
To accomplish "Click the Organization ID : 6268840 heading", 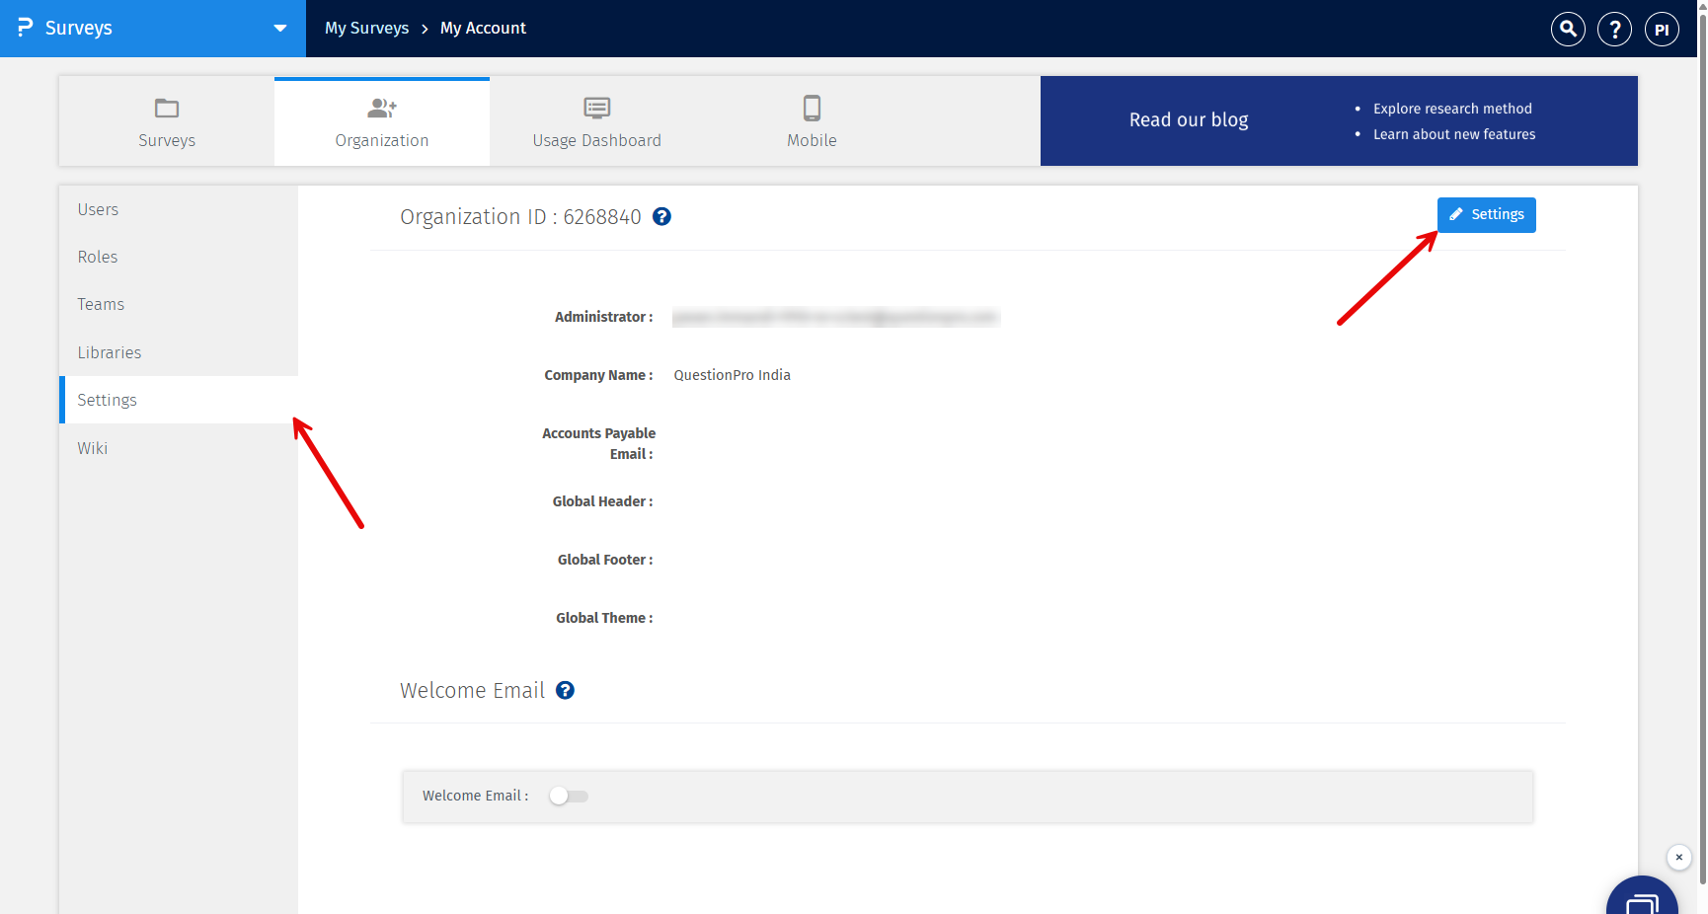I will point(520,216).
